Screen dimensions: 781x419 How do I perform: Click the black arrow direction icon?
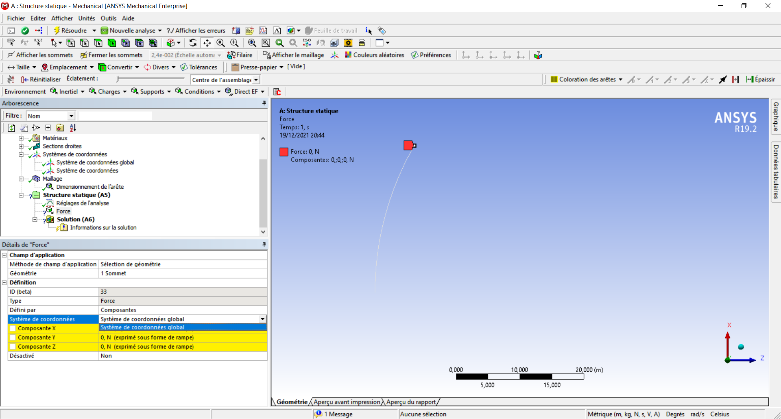click(x=722, y=79)
